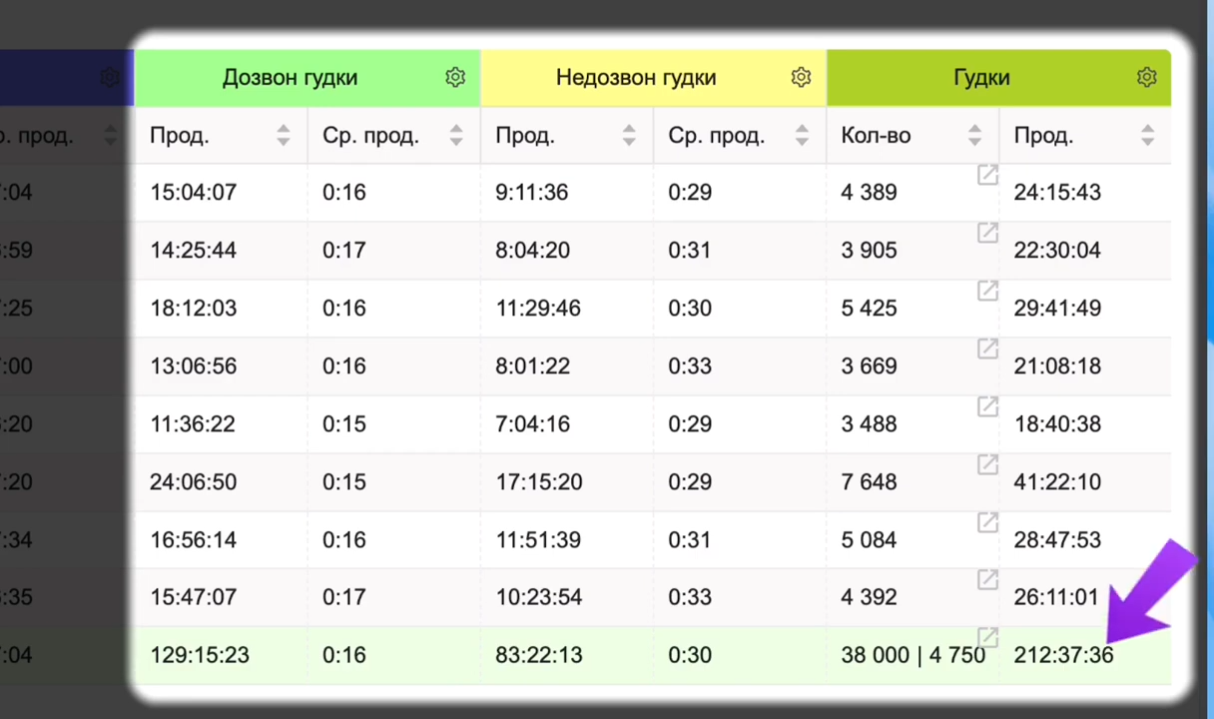
Task: Click the 5 084 count value
Action: pos(869,540)
